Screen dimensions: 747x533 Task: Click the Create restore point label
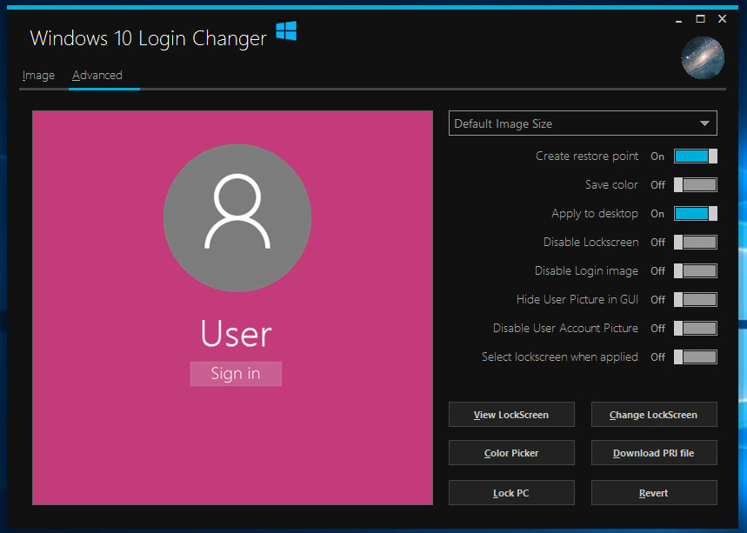point(587,157)
